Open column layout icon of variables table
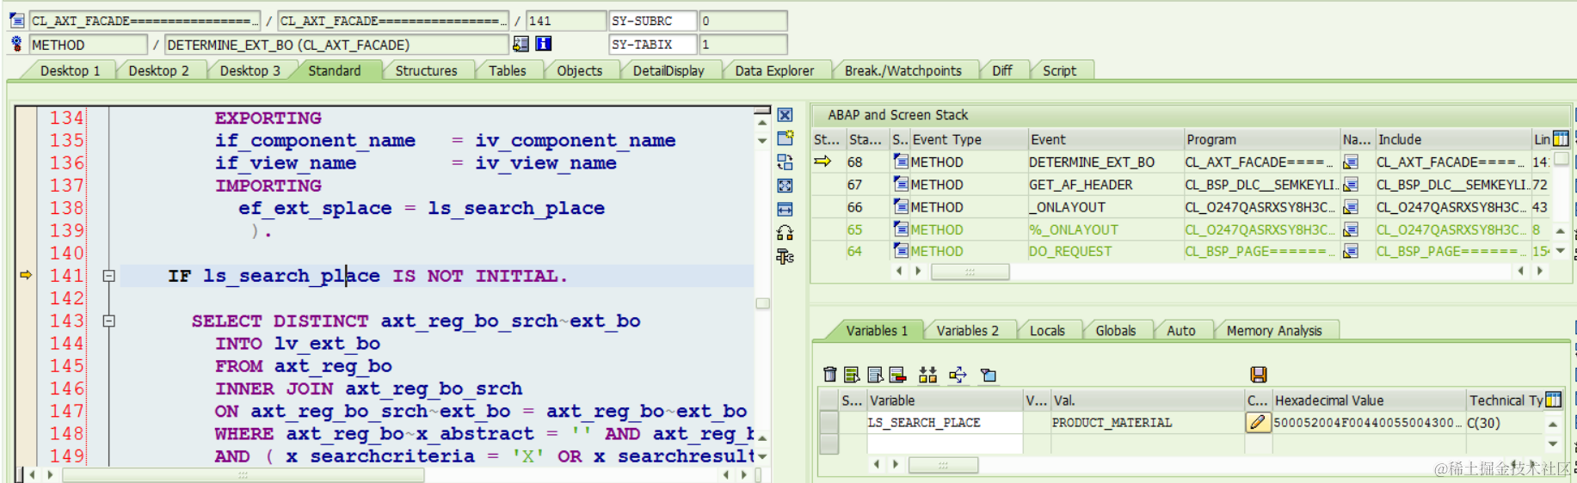The image size is (1577, 483). (x=1553, y=400)
